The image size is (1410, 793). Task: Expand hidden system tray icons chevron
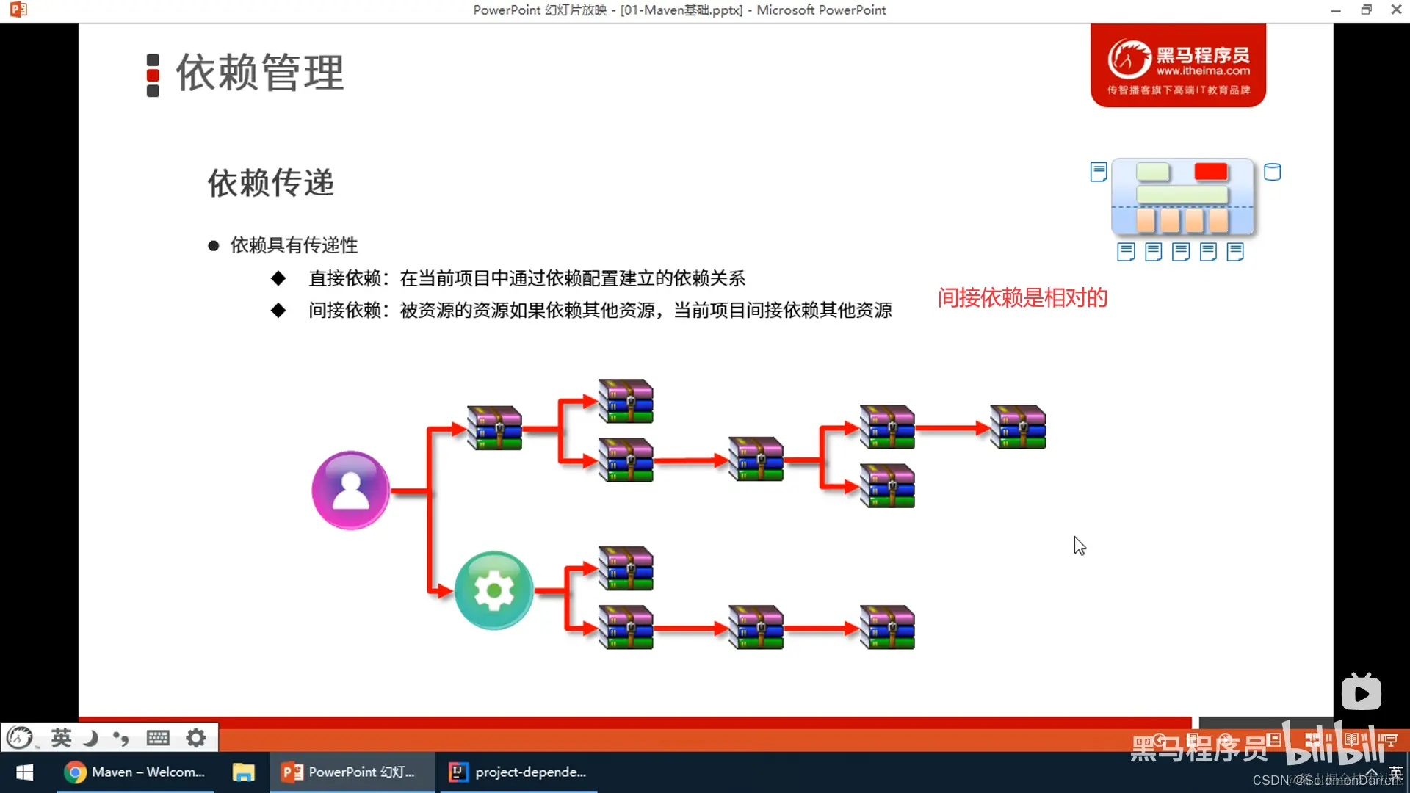[1371, 772]
